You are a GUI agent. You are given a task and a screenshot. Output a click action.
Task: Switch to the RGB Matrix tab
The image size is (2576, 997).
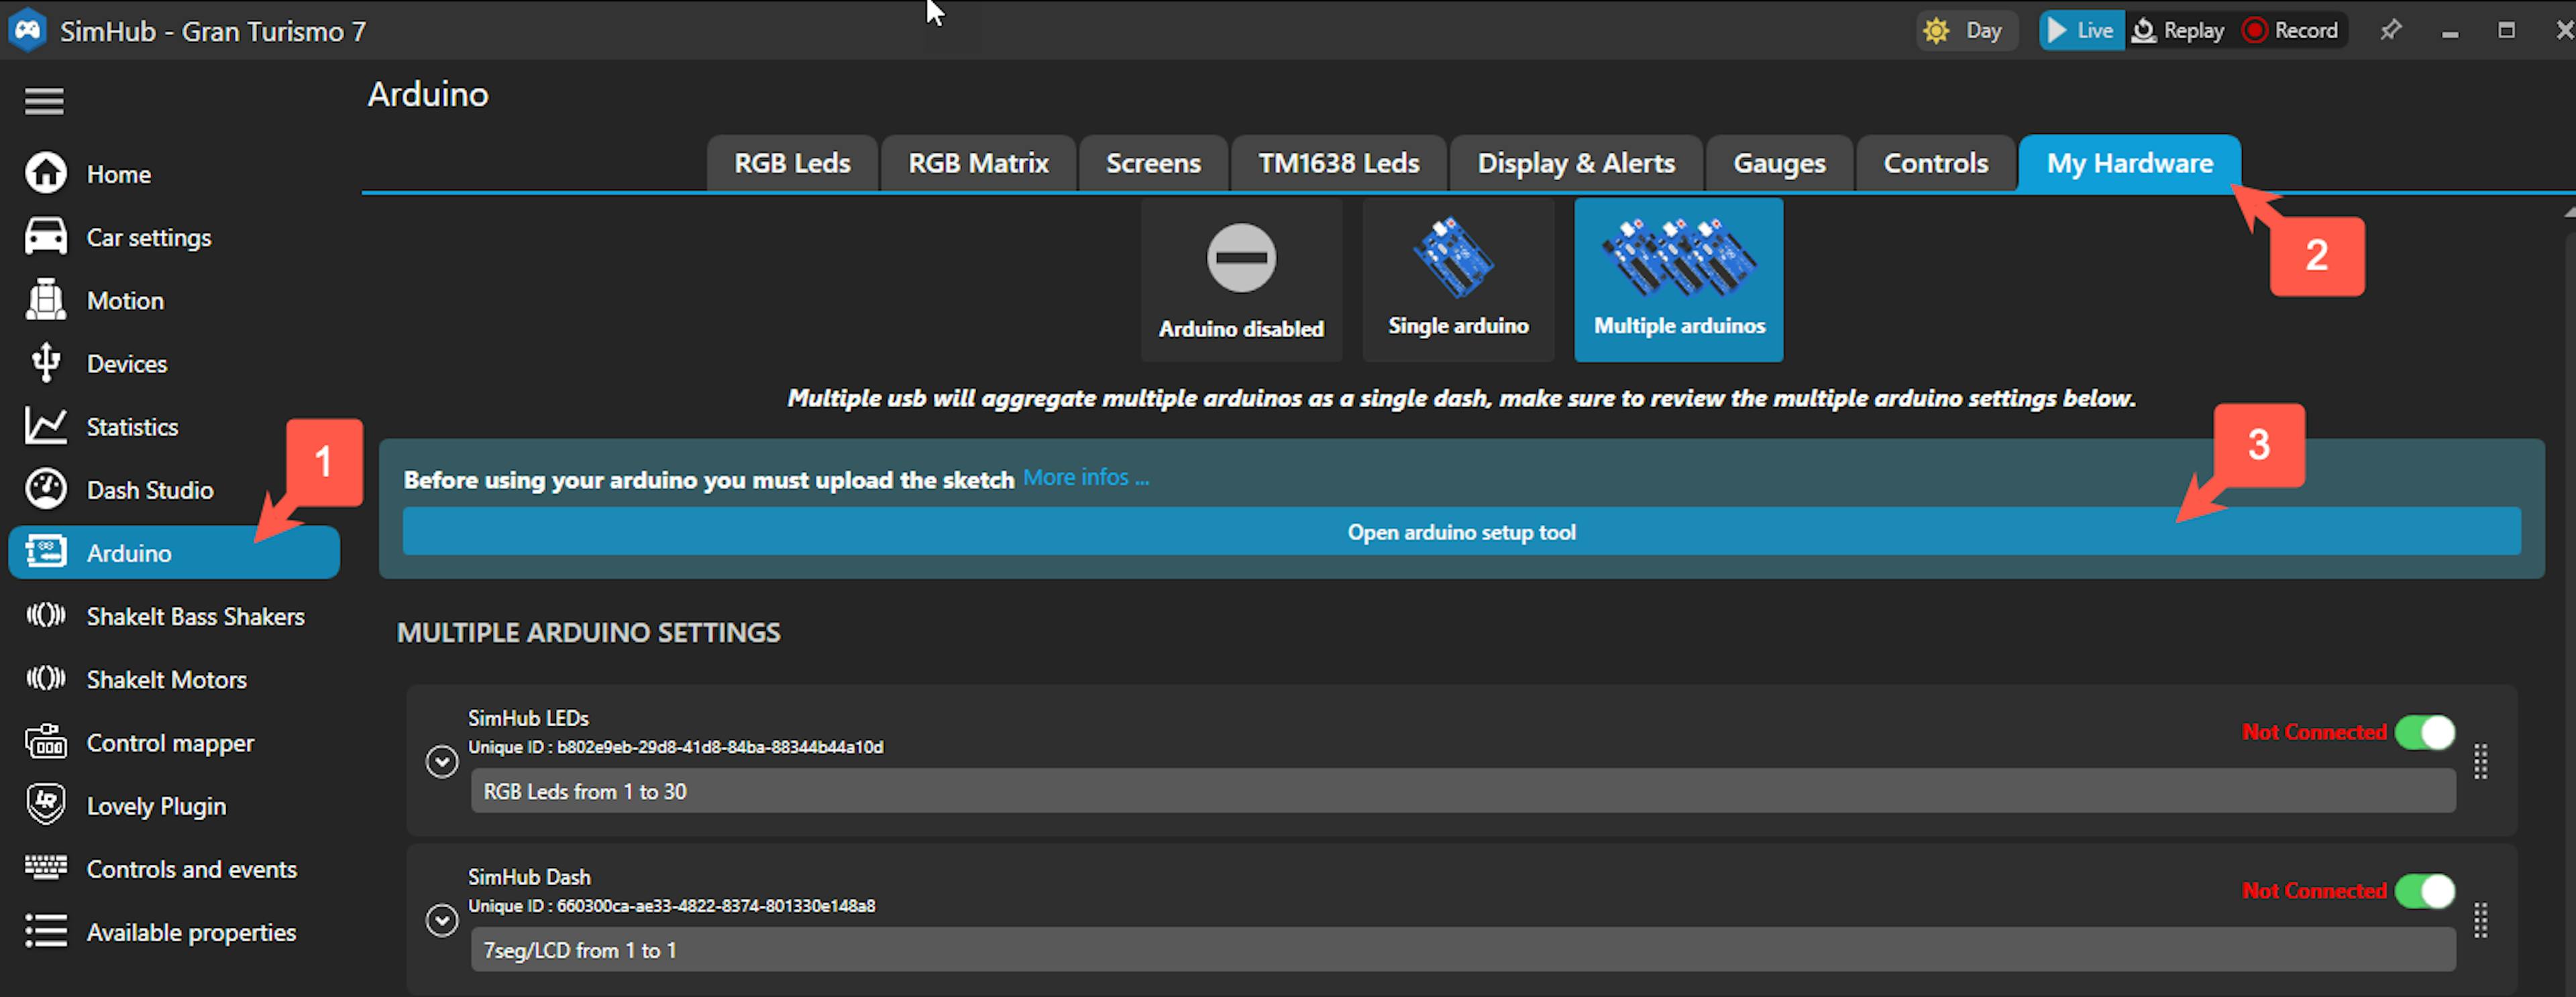click(x=978, y=163)
